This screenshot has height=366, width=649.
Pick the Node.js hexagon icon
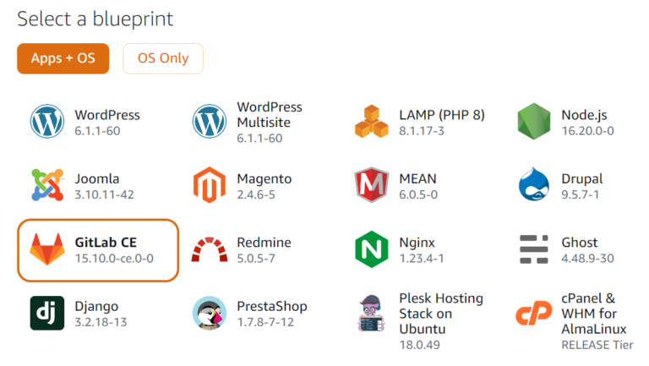pos(534,122)
